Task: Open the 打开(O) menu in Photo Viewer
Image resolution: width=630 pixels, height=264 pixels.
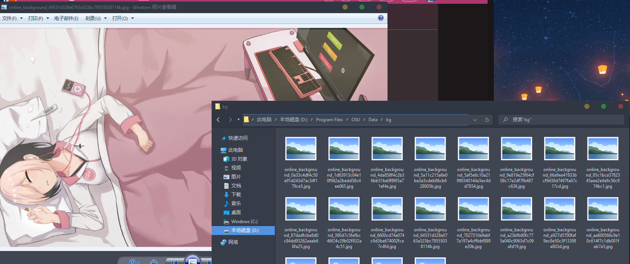Action: point(123,18)
